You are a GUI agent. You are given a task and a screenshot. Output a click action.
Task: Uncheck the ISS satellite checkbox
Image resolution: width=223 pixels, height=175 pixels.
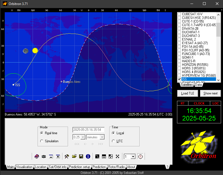click(x=180, y=79)
